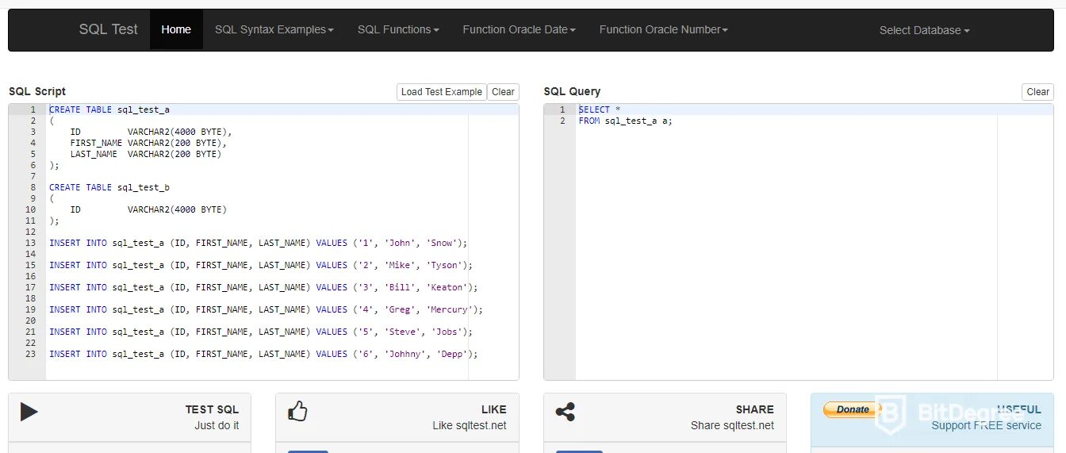Clear the SQL Script editor
The height and width of the screenshot is (453, 1066).
(x=503, y=92)
